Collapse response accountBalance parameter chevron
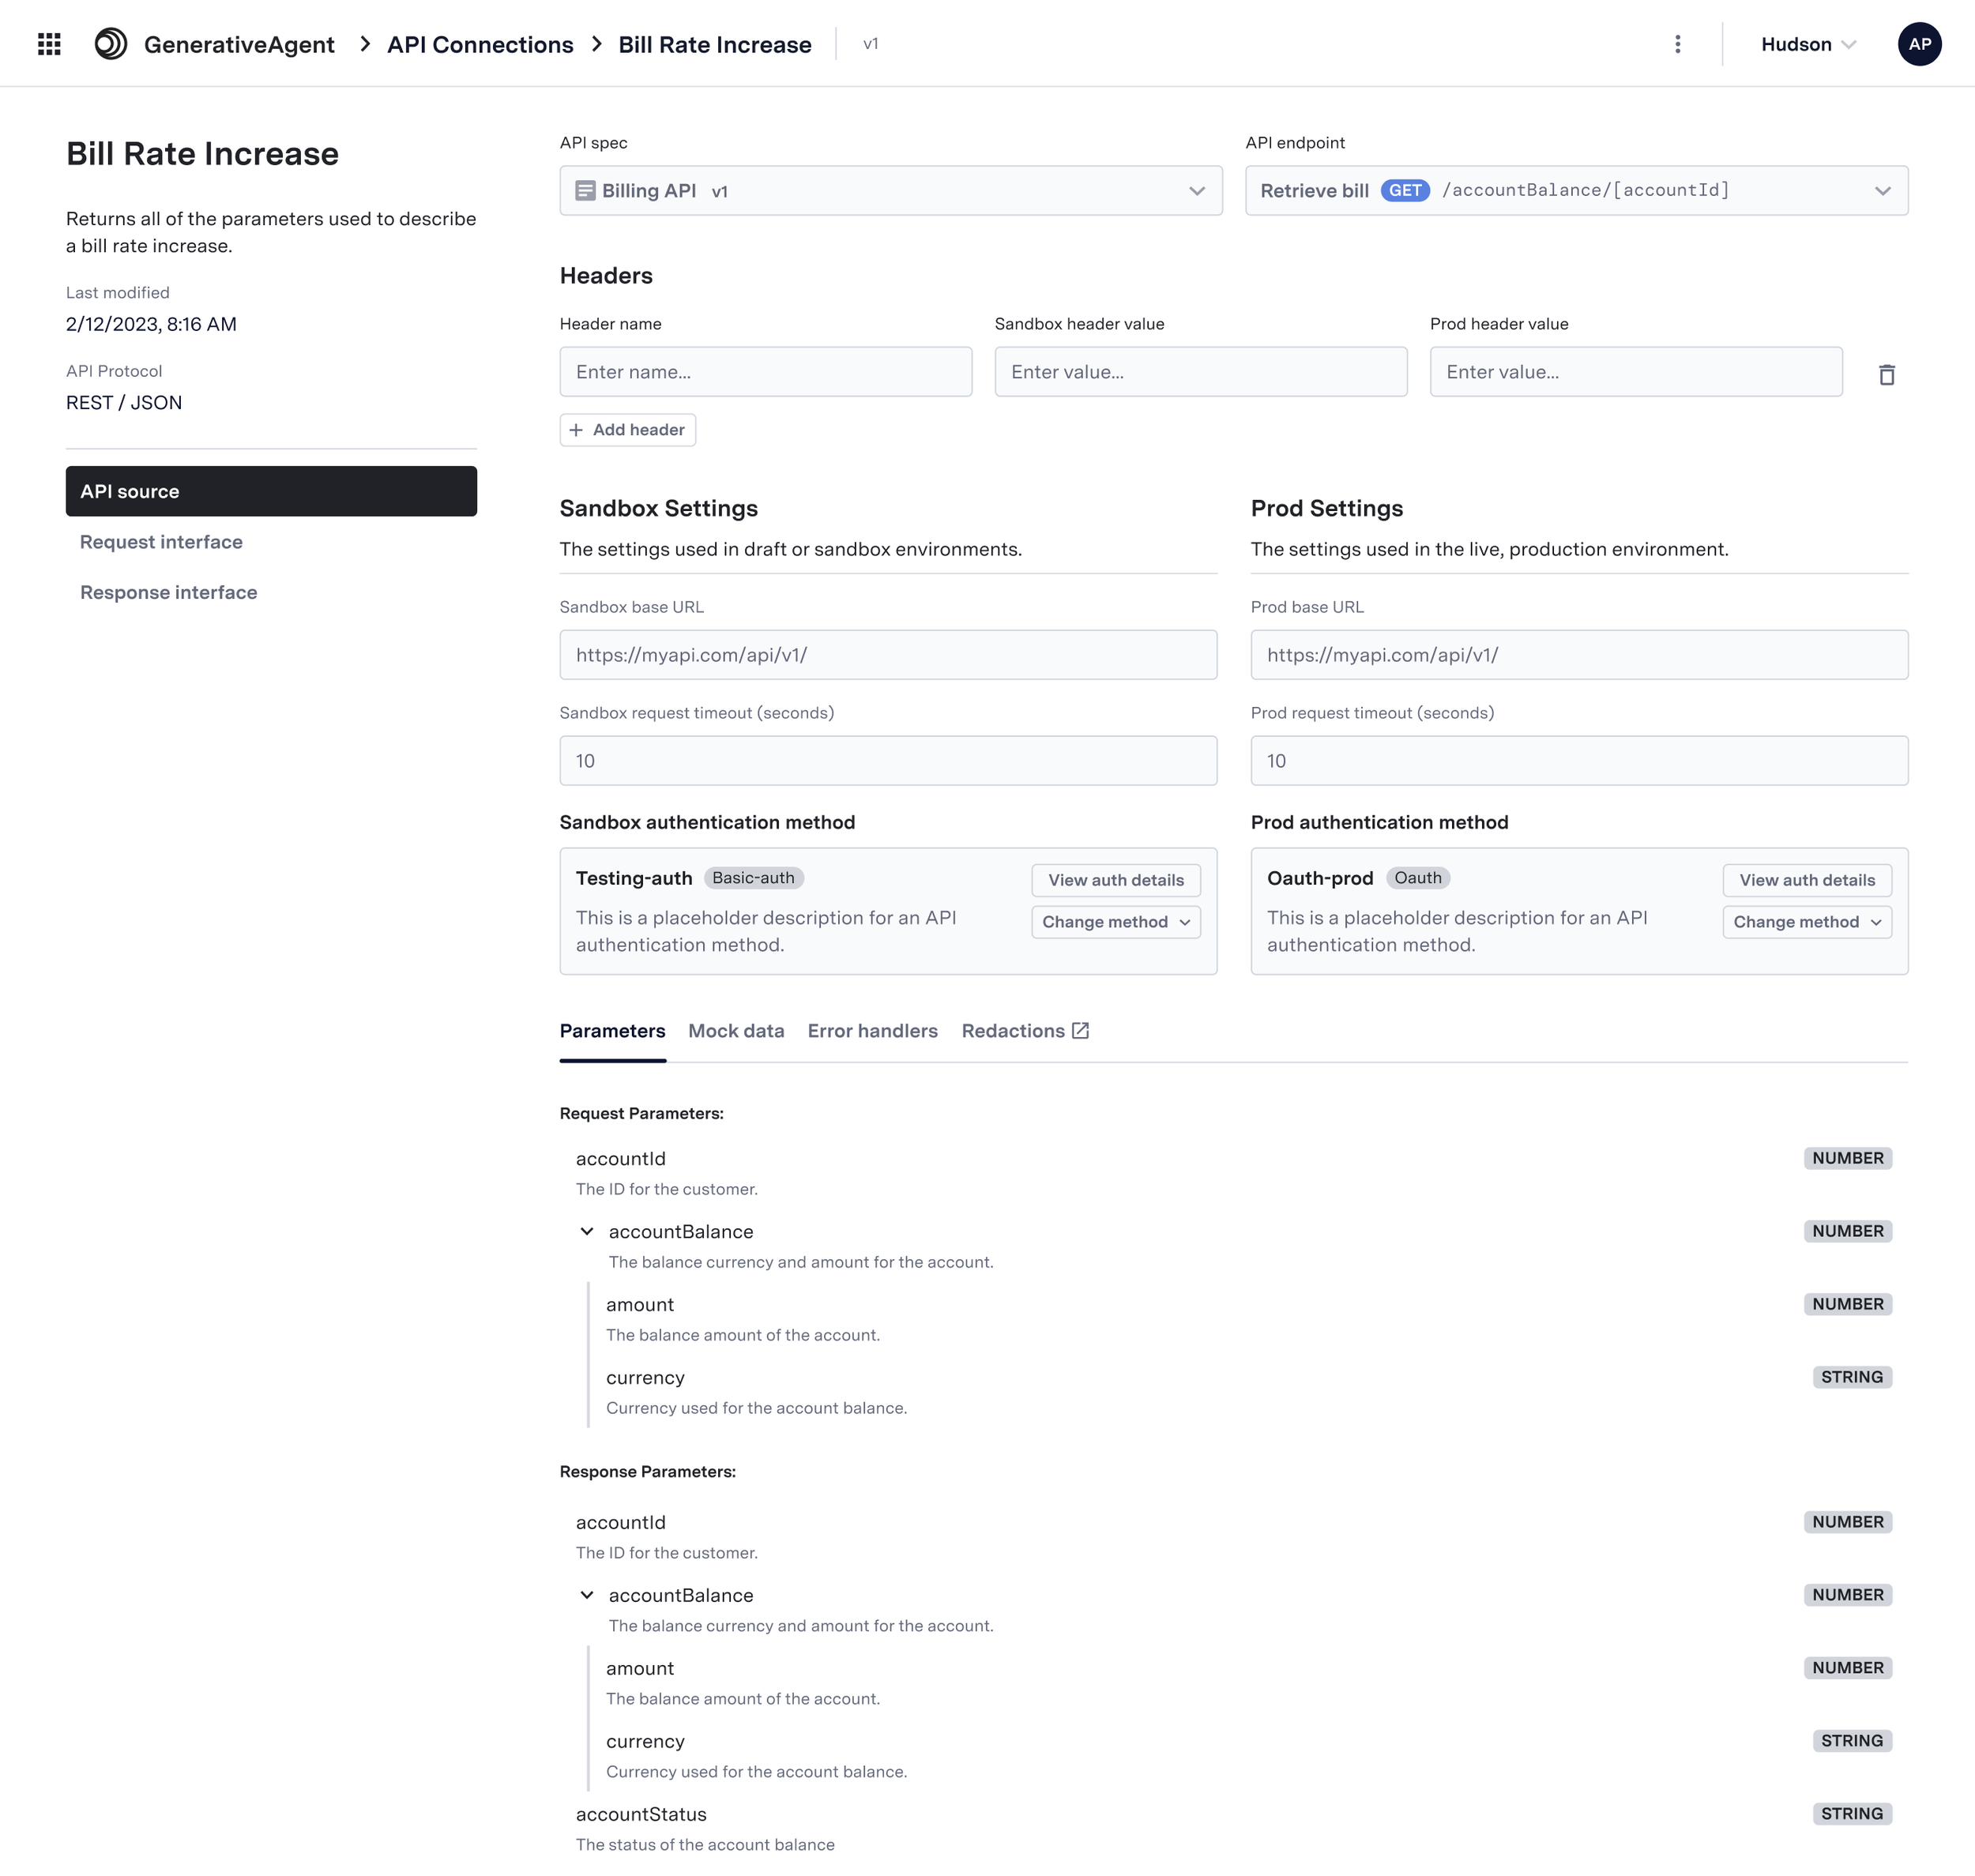 tap(587, 1595)
